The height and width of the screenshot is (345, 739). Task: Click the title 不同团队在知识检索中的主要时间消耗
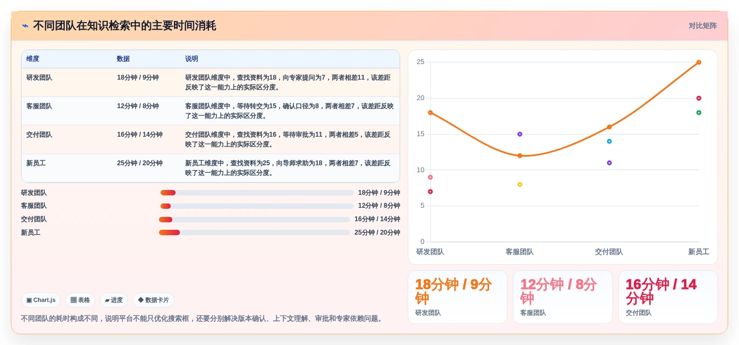point(124,26)
